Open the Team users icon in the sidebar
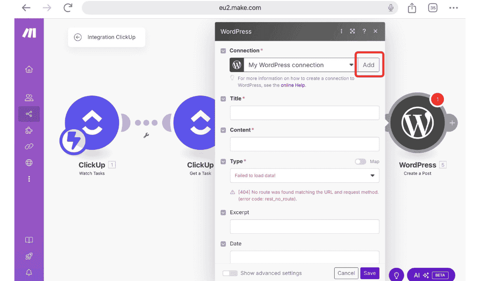 [29, 97]
